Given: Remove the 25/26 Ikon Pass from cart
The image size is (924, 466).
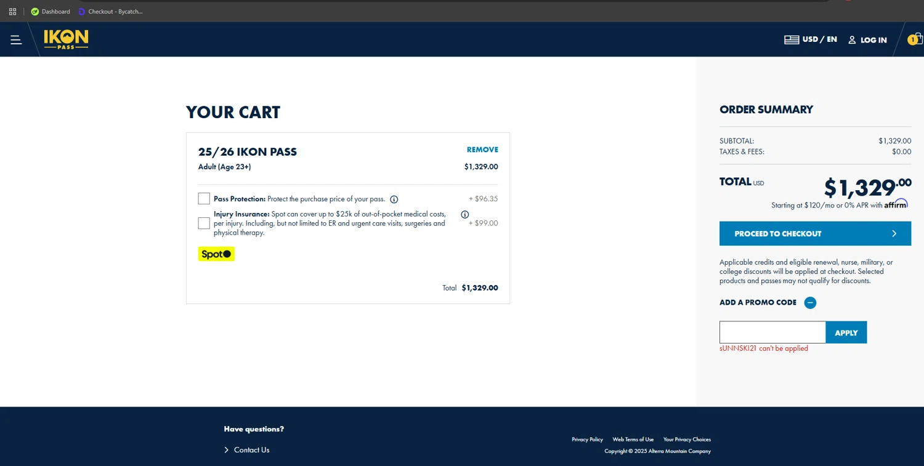Looking at the screenshot, I should 482,150.
